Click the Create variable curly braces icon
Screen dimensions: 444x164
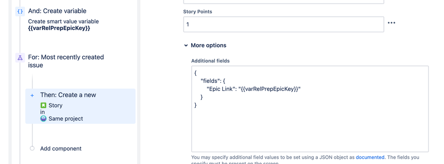(20, 12)
